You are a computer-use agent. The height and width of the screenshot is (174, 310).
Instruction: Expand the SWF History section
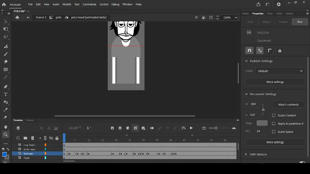click(246, 154)
